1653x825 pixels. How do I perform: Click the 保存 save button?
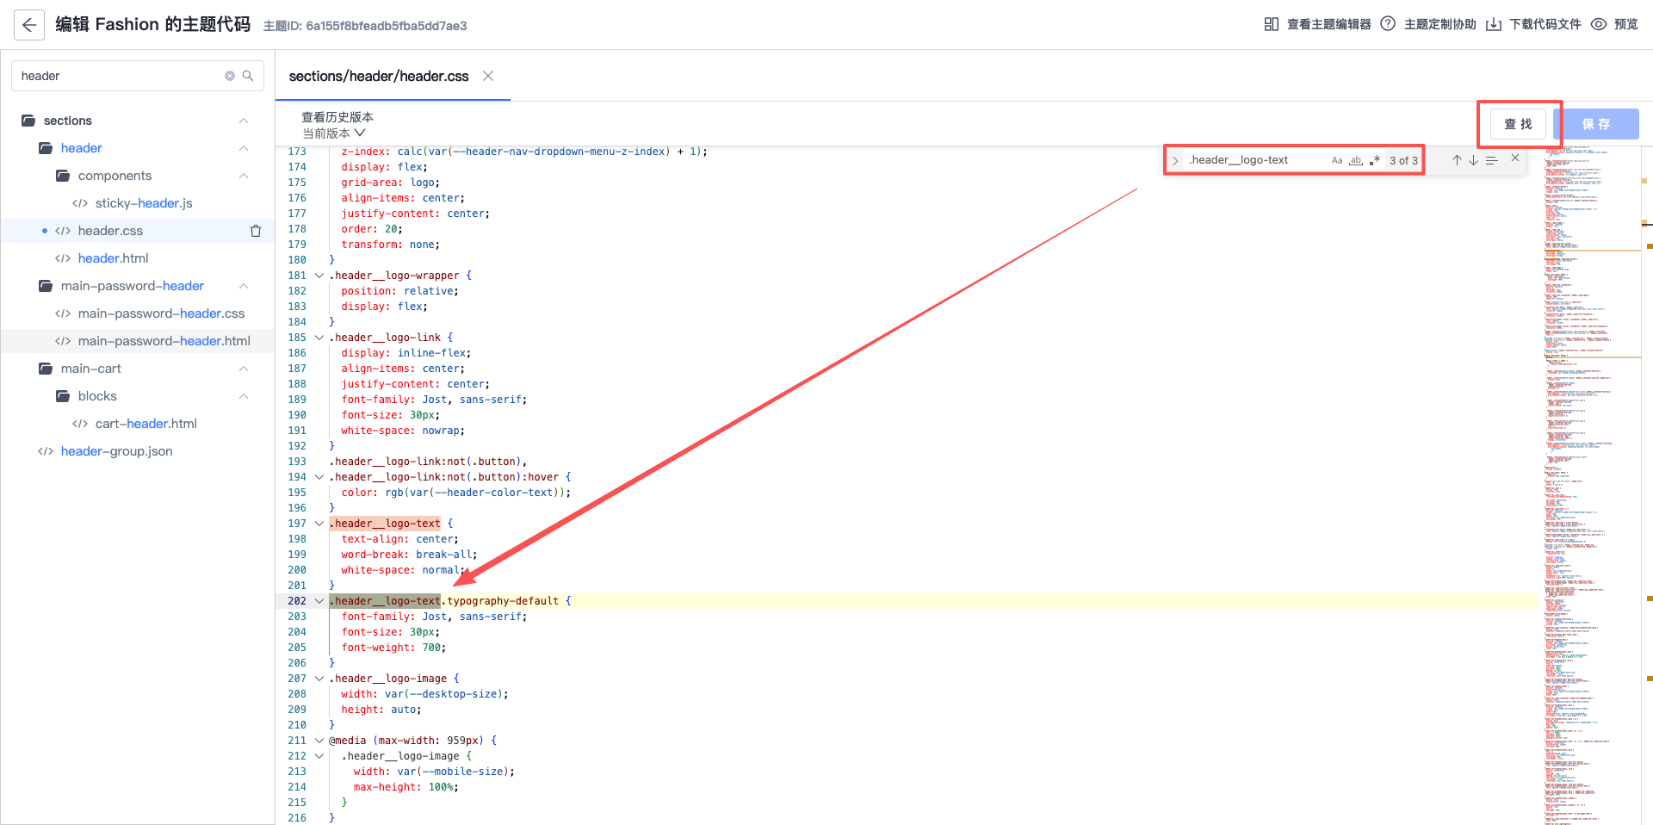1596,124
